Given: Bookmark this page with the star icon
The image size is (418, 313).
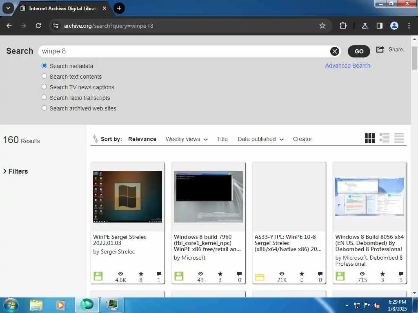Looking at the screenshot, I should (322, 26).
